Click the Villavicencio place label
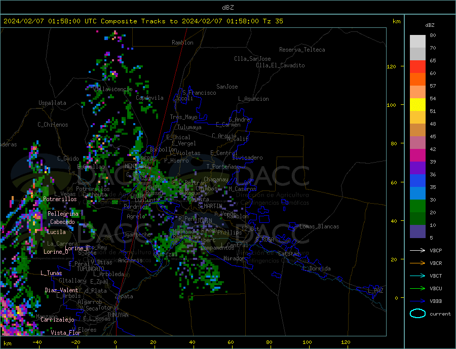456x349 pixels. (112, 89)
